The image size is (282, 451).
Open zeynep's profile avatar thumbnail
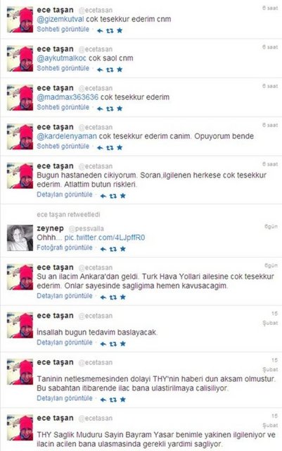[20, 238]
